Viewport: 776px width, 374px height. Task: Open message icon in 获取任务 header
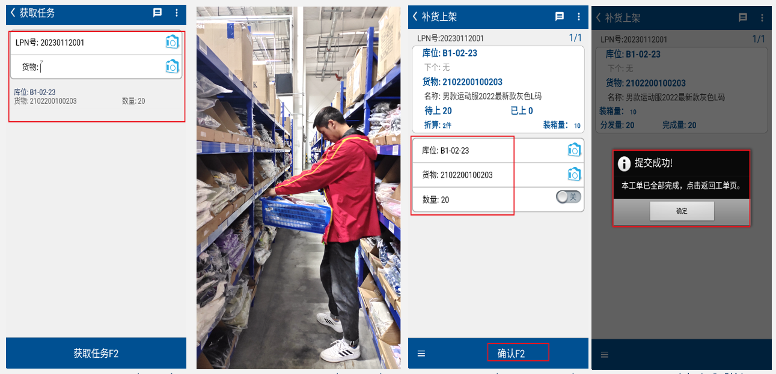(x=157, y=13)
